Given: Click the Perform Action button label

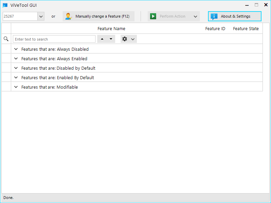Looking at the screenshot, I should tap(172, 16).
